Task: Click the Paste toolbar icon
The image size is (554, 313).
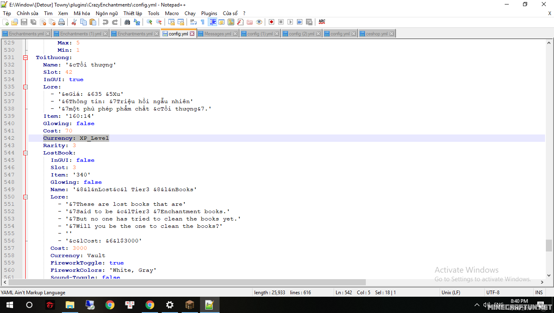Action: tap(93, 22)
